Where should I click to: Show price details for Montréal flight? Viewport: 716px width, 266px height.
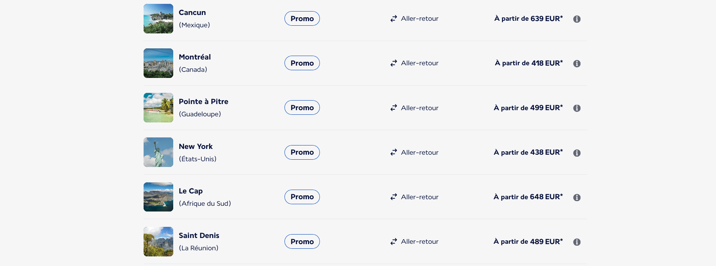click(x=577, y=63)
